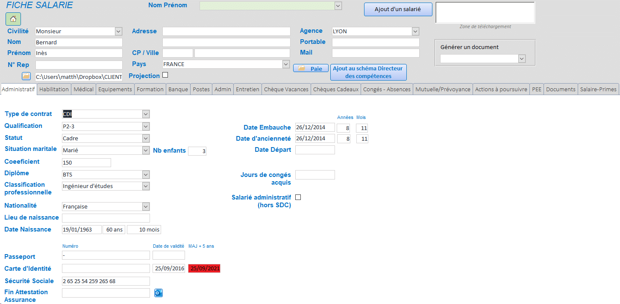
Task: Expand the Type de contrat dropdown
Action: click(146, 114)
